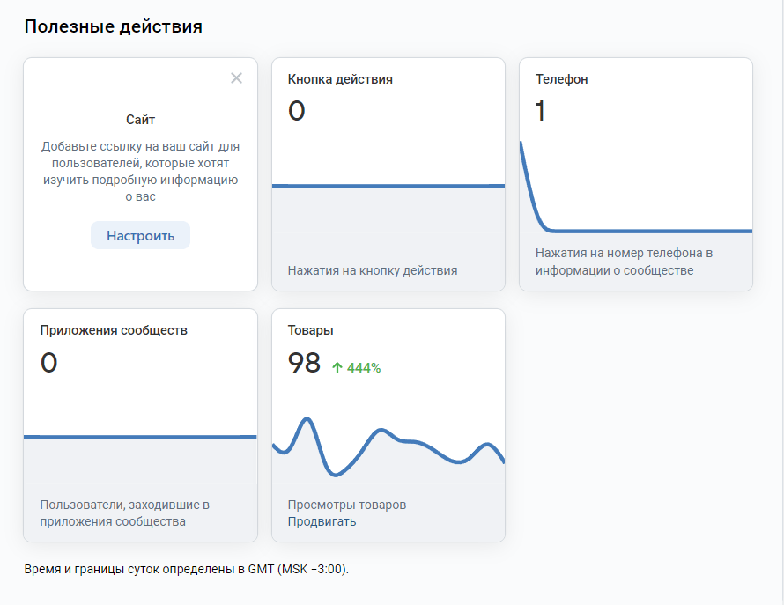Click the Кнопка действия flat chart line
The width and height of the screenshot is (784, 605).
tap(388, 186)
